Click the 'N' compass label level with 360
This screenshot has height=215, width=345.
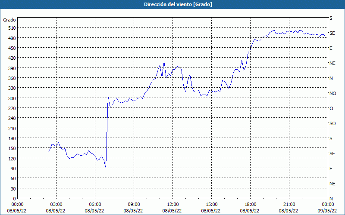pos(331,78)
